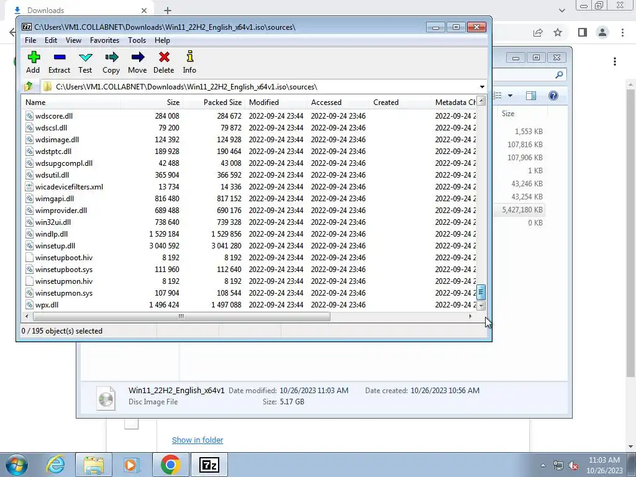Select winsetup.dll file
This screenshot has width=636, height=477.
[x=55, y=245]
